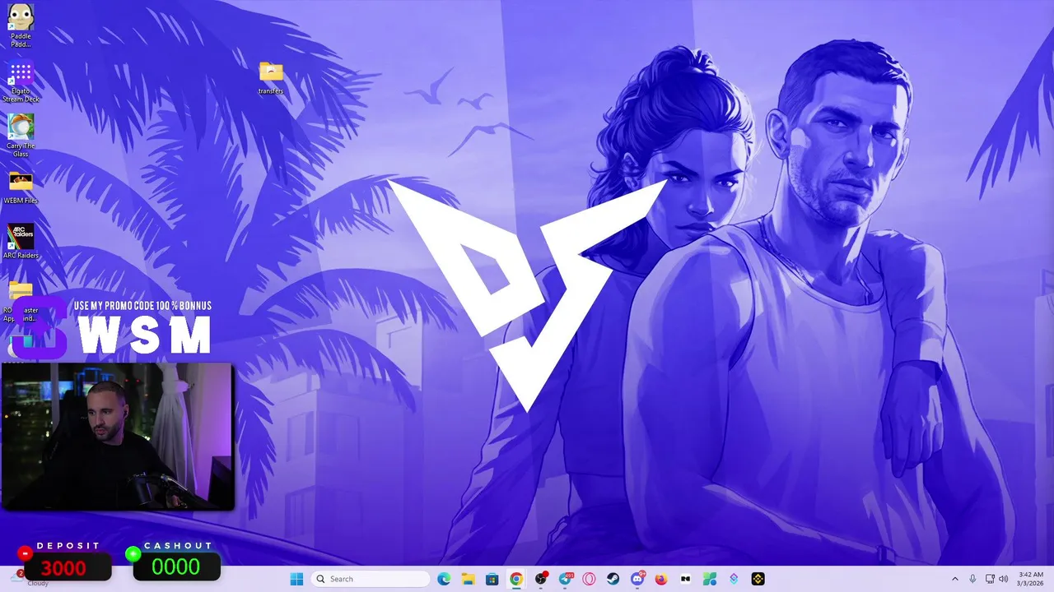Launch Microsoft Edge from the taskbar

click(444, 579)
